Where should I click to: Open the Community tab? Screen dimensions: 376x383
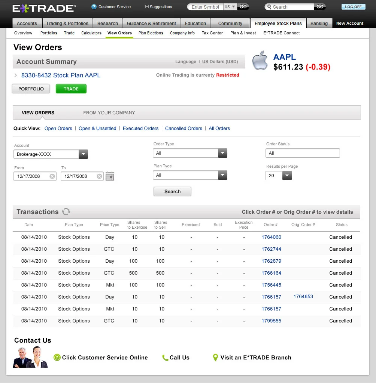(x=230, y=23)
